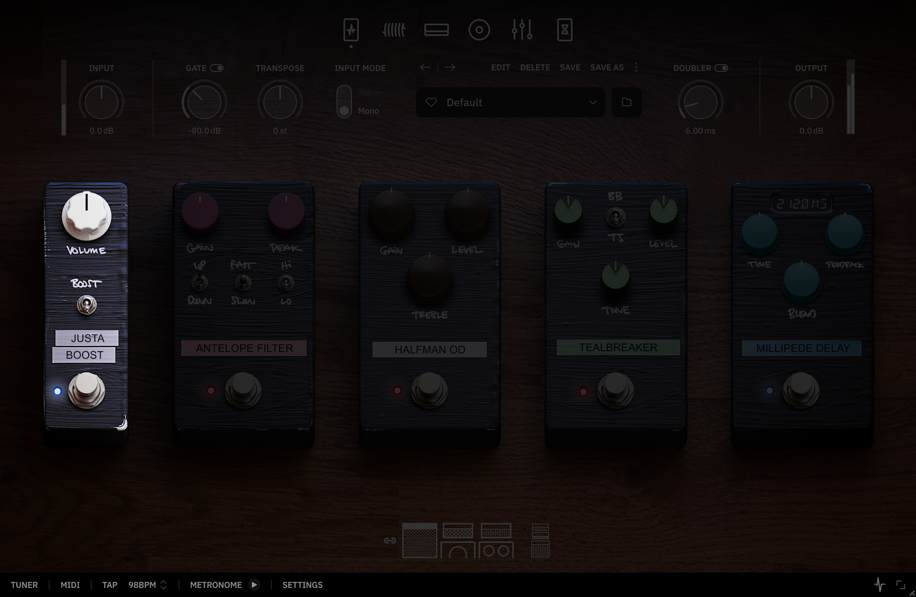This screenshot has width=916, height=597.
Task: Open the pedals section icon
Action: pos(351,30)
